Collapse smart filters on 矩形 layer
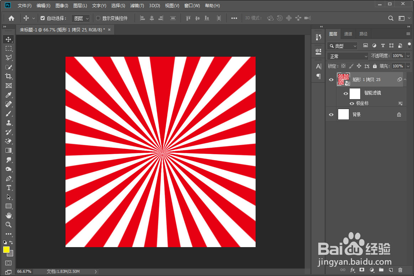Image resolution: width=414 pixels, height=276 pixels. pyautogui.click(x=405, y=80)
